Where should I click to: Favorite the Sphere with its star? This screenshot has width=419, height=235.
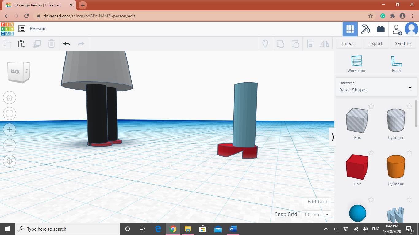371,200
